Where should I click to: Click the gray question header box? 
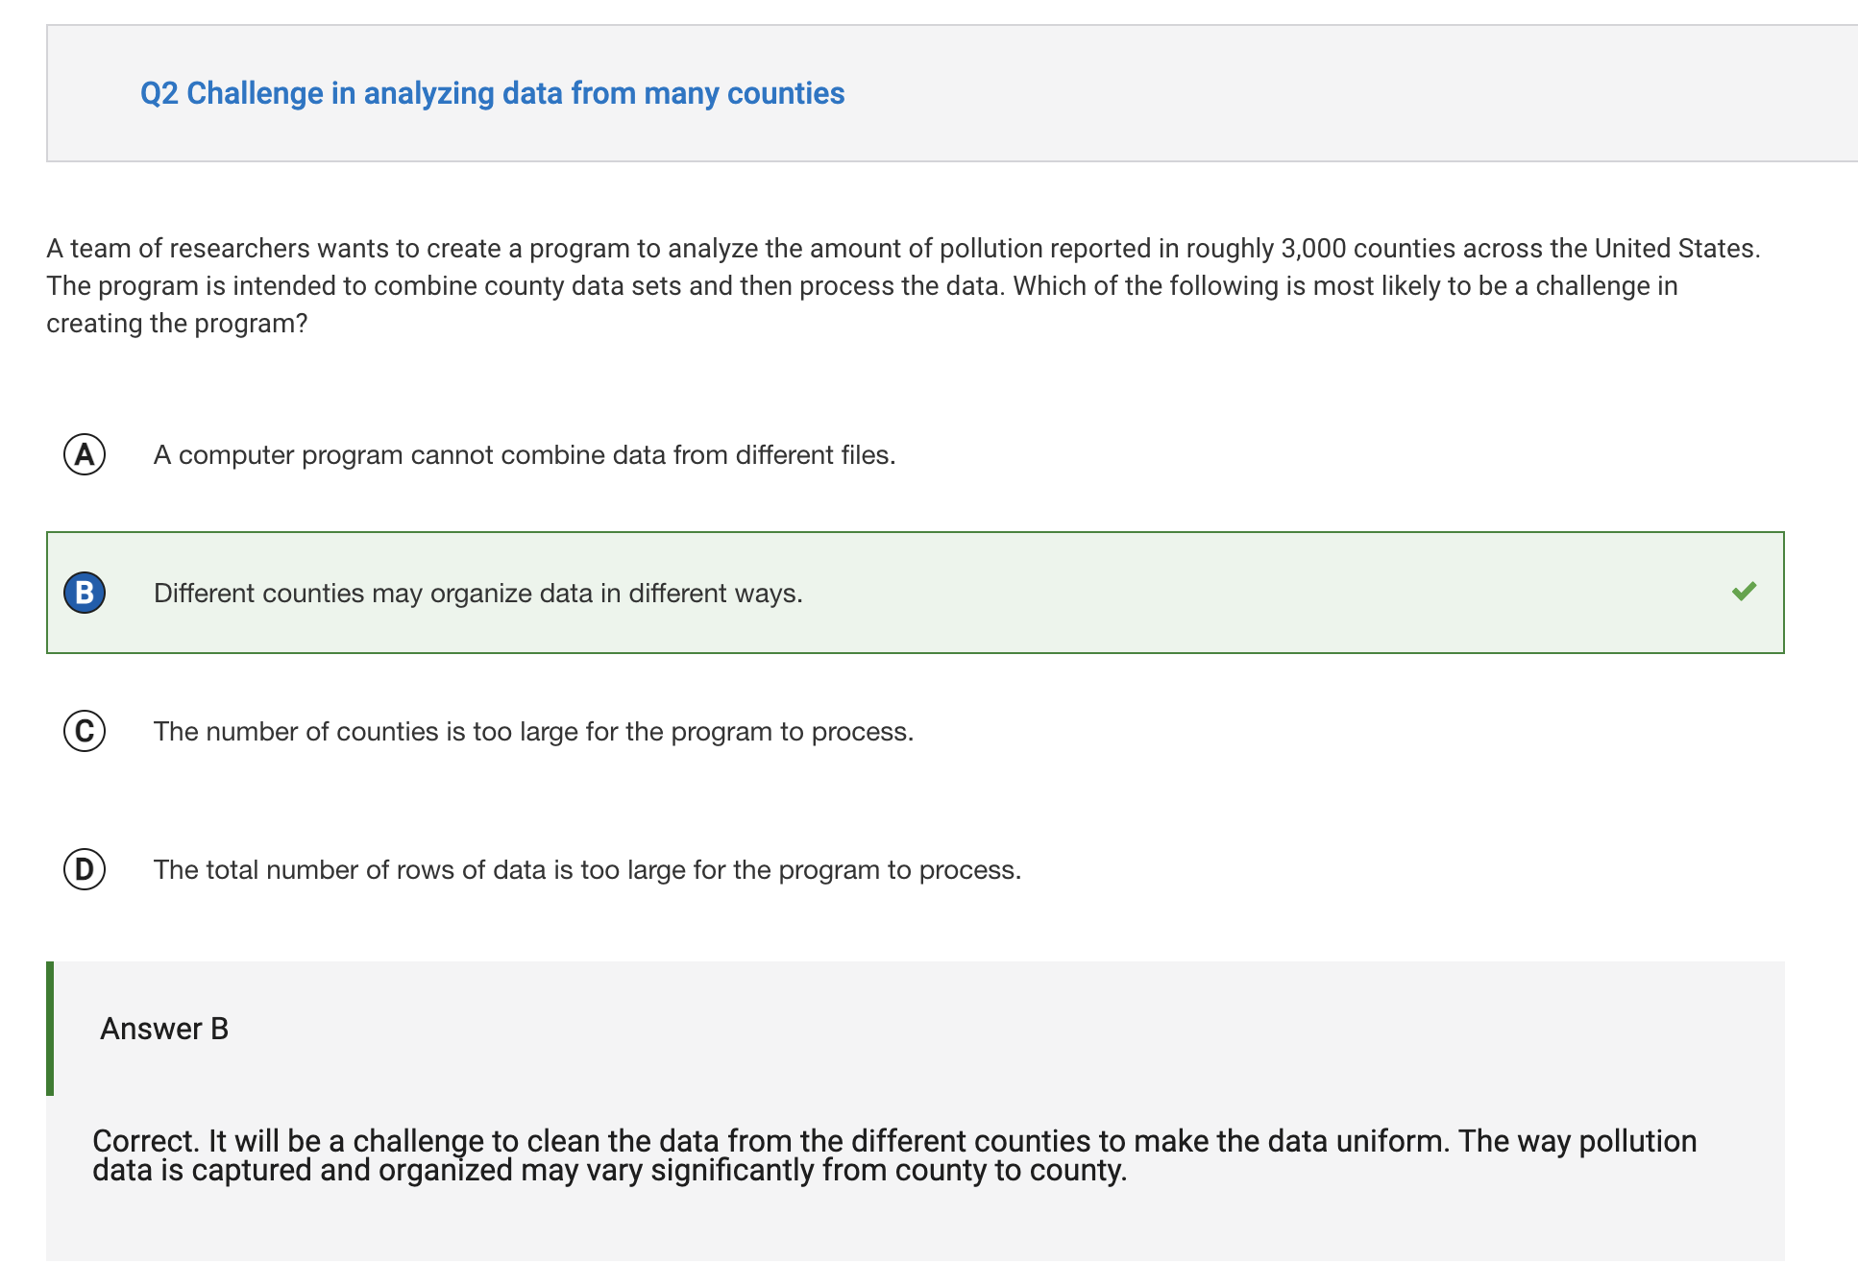click(952, 93)
